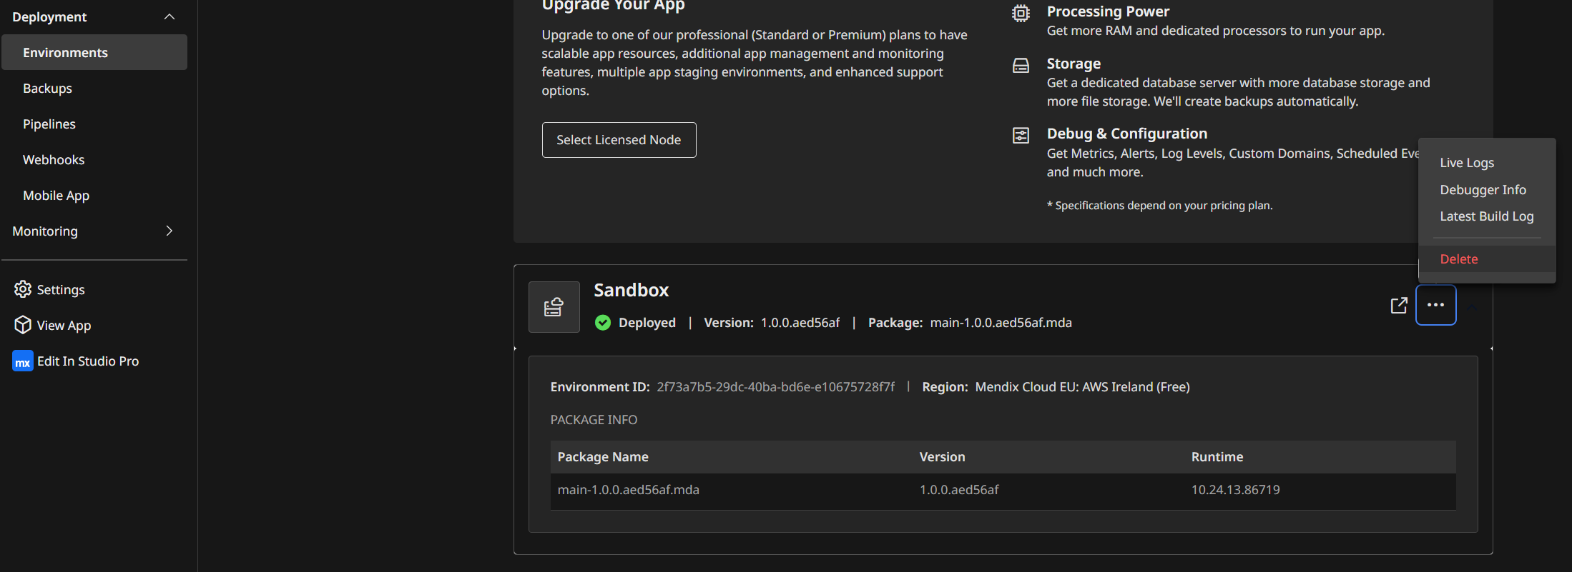Click the PACKAGE INFO heading
The height and width of the screenshot is (572, 1572).
(594, 420)
